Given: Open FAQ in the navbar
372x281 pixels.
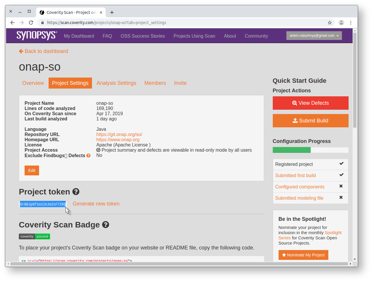Looking at the screenshot, I should [x=107, y=36].
